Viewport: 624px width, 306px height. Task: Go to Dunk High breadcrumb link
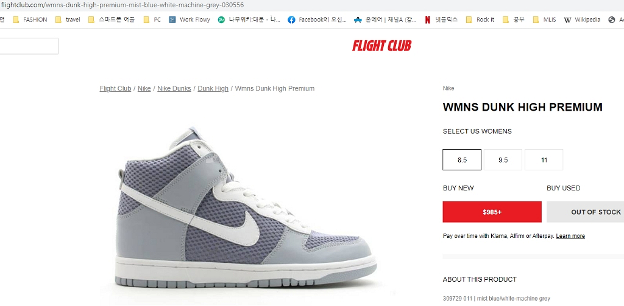[x=213, y=88]
